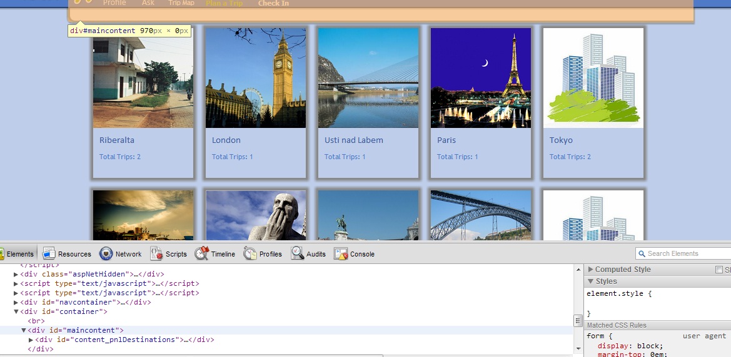Click the Paris Eiffel Tower photo
Viewport: 731px width, 357px height.
click(481, 78)
